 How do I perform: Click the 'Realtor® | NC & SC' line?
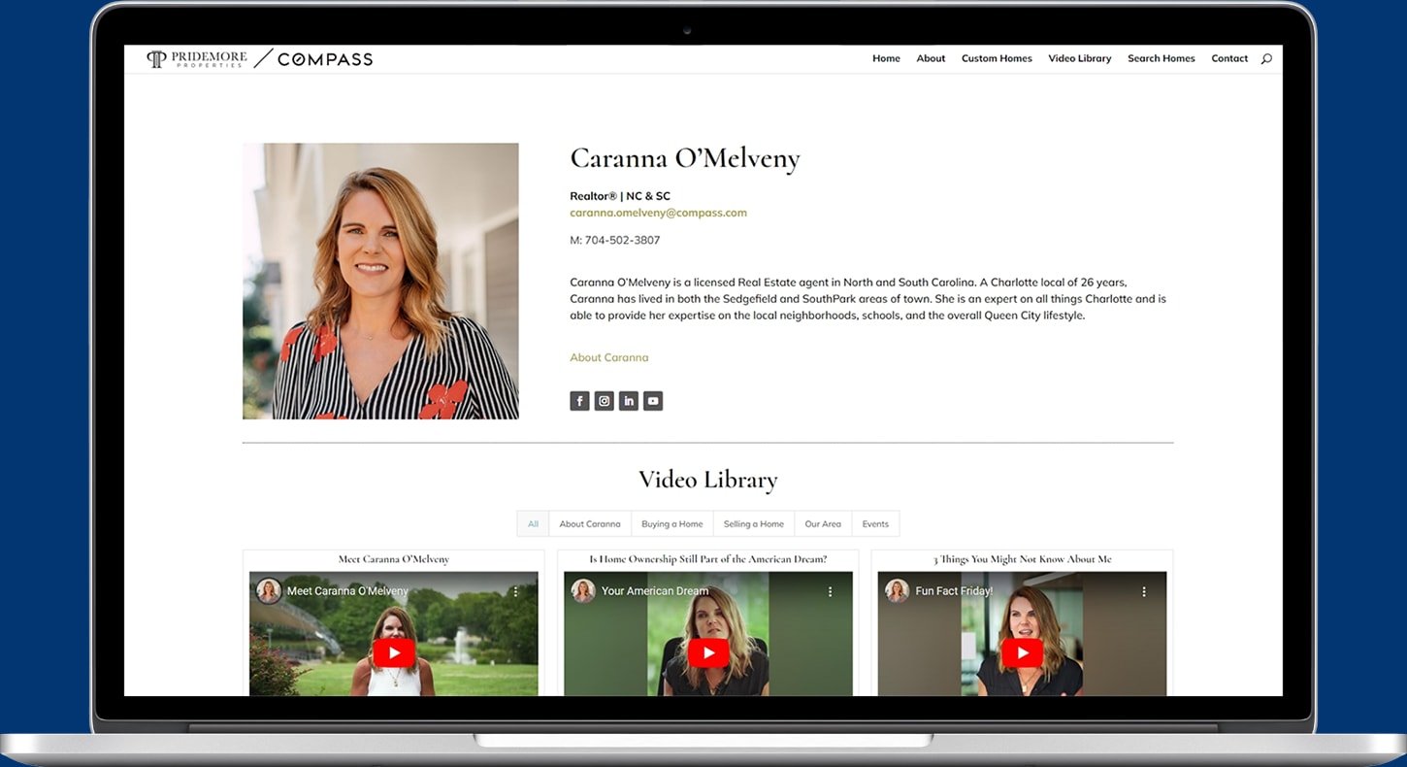click(x=620, y=196)
